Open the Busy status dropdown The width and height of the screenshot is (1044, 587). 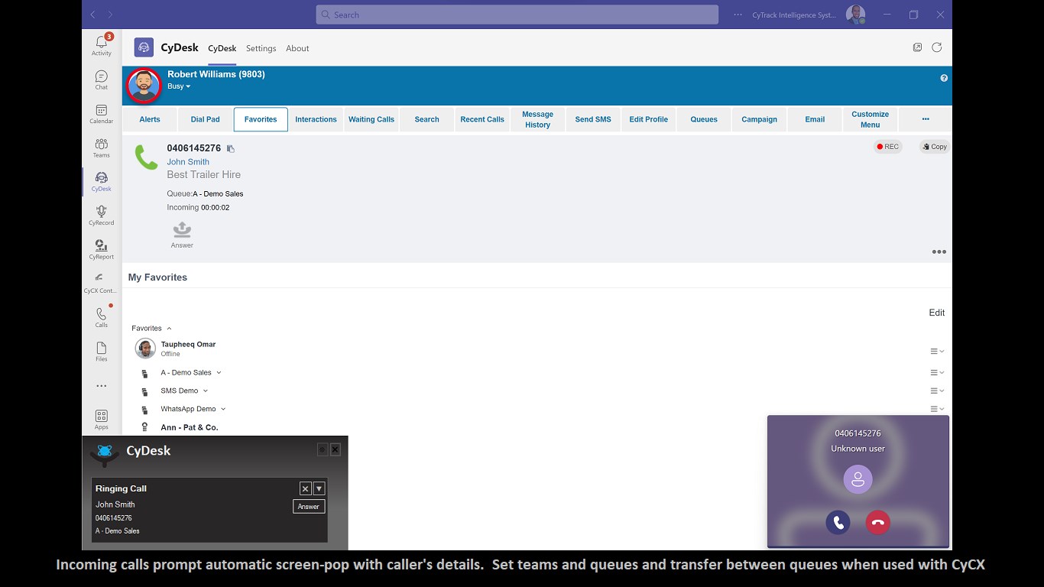(x=179, y=86)
